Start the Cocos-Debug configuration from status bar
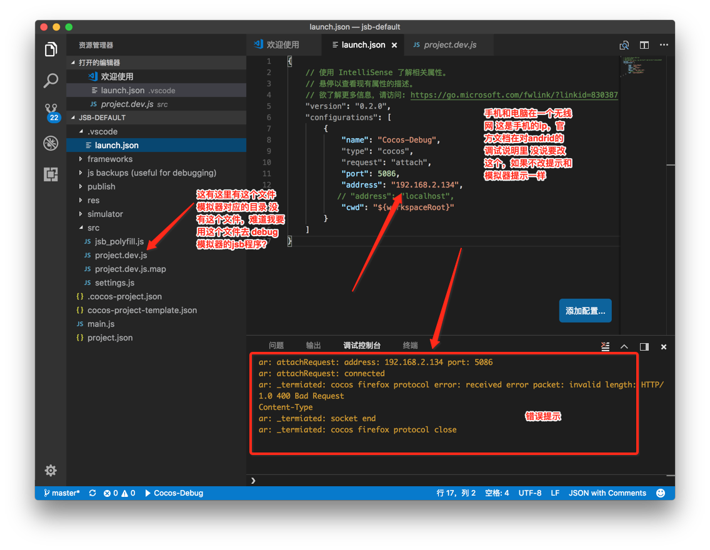This screenshot has height=550, width=710. tap(174, 493)
